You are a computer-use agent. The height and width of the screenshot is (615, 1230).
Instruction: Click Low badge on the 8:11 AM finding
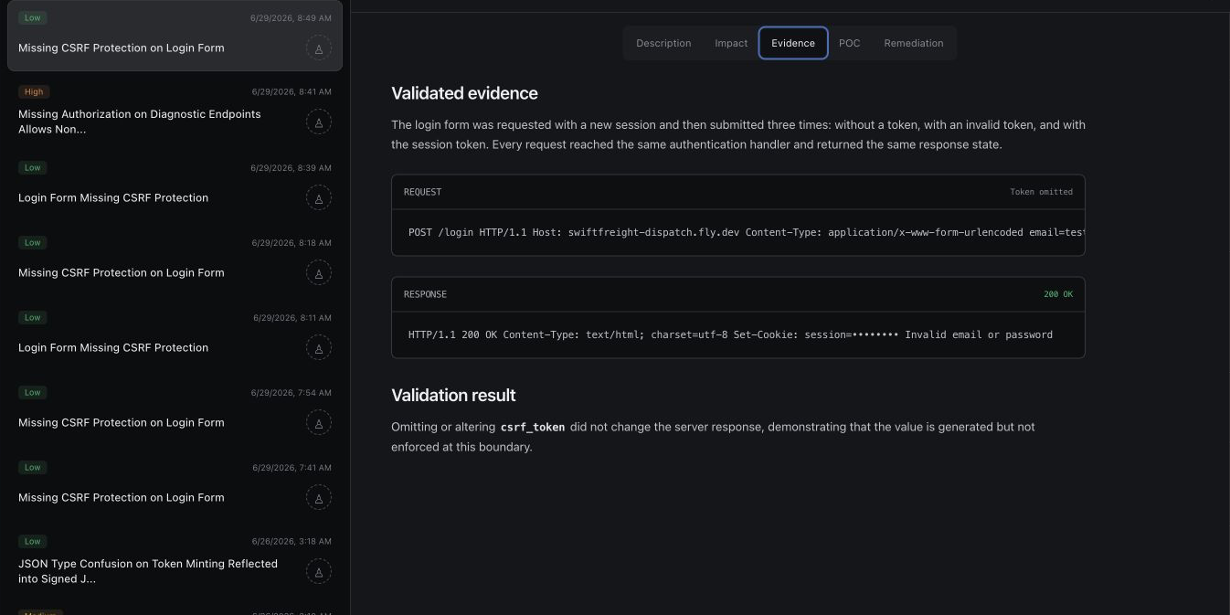pos(33,317)
